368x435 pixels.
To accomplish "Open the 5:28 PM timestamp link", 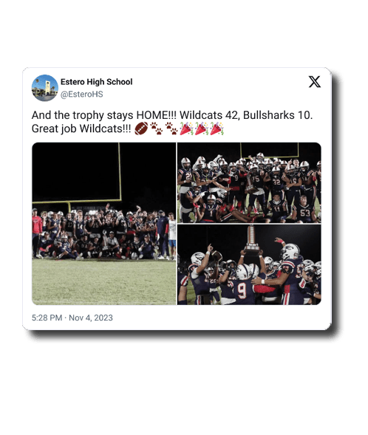I will pos(47,318).
